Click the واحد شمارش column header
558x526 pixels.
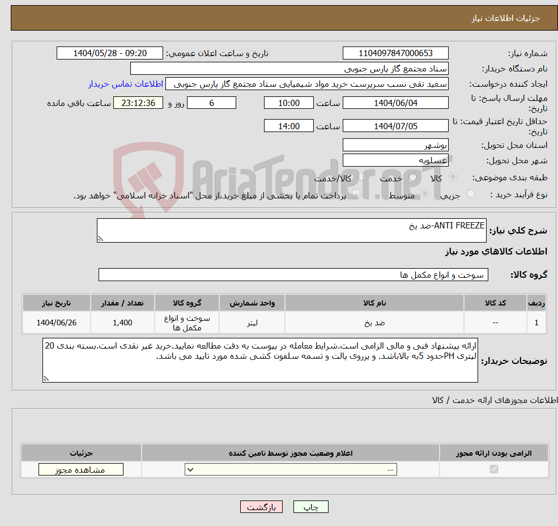point(252,303)
